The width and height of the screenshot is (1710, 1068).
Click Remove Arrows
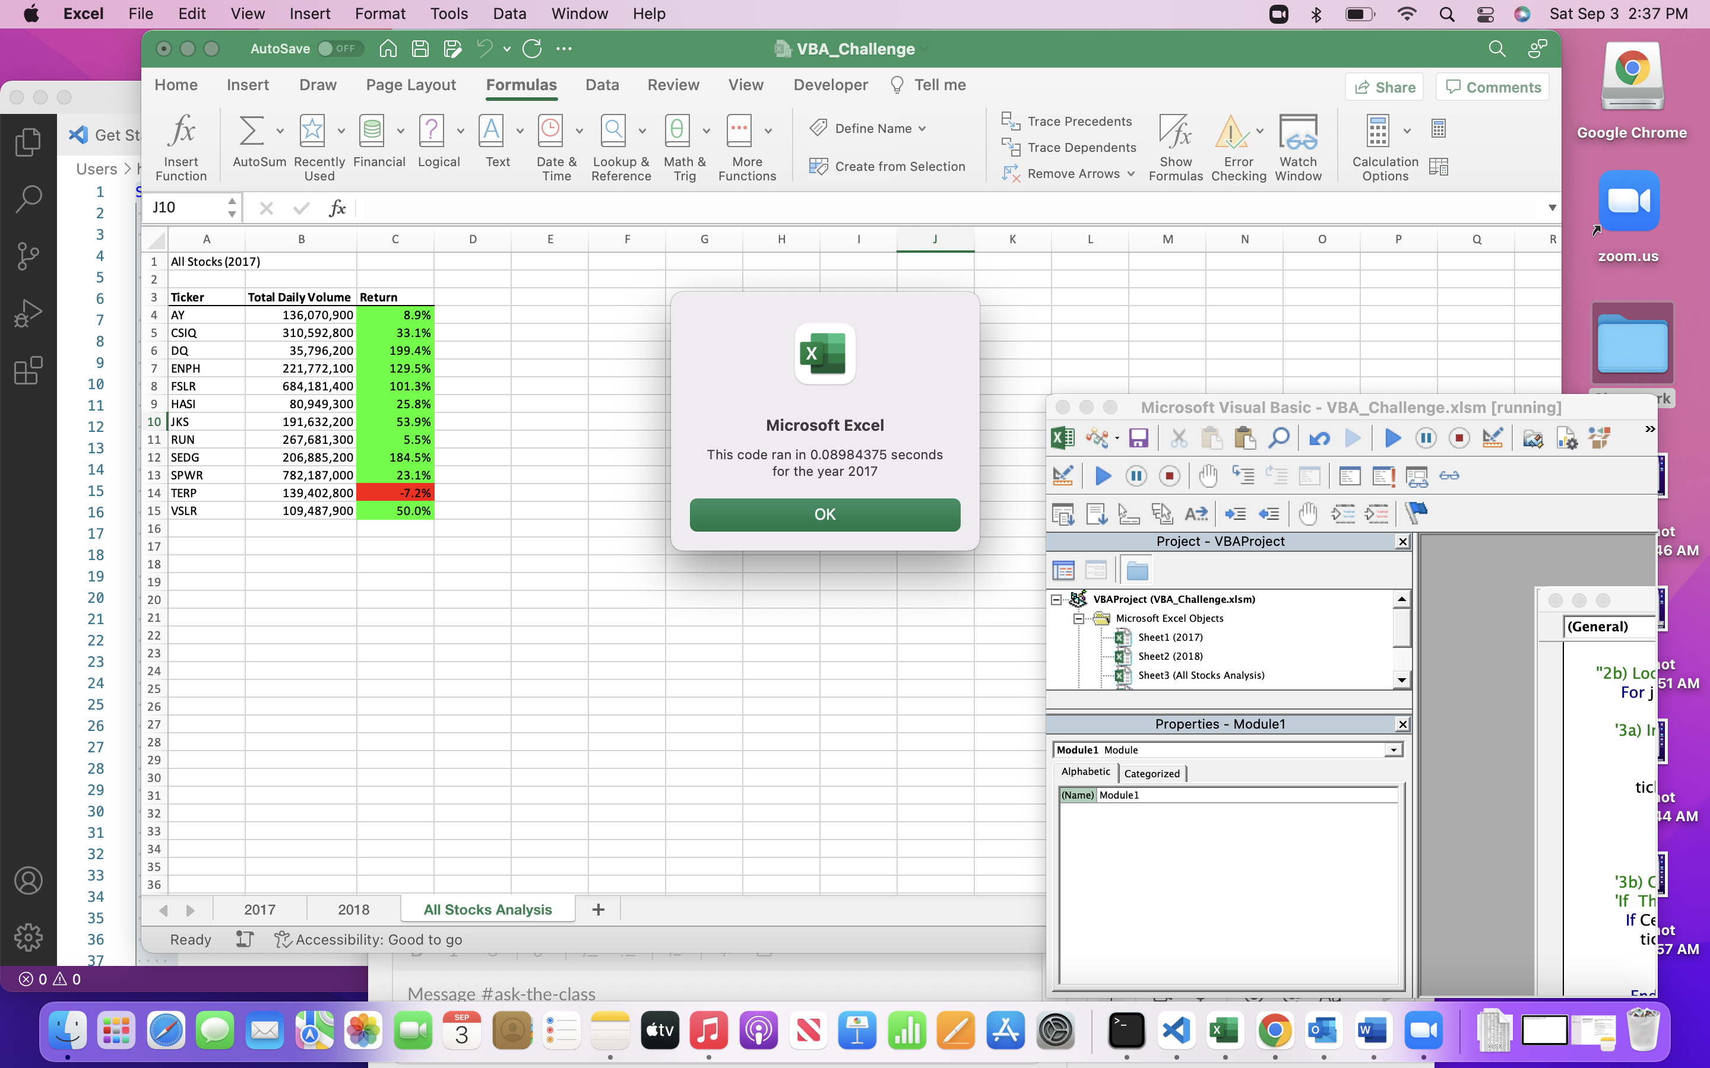(x=1068, y=174)
